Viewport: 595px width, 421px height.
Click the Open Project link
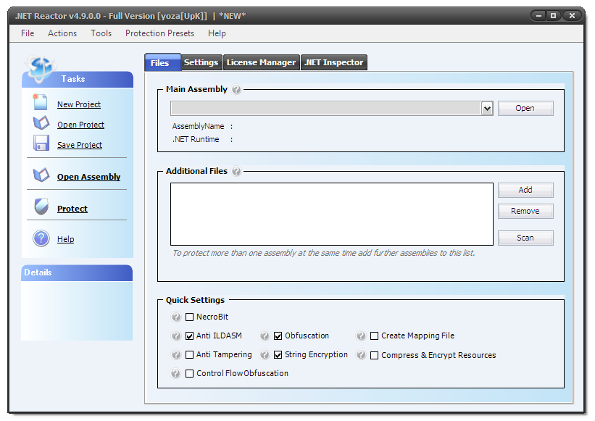point(80,125)
